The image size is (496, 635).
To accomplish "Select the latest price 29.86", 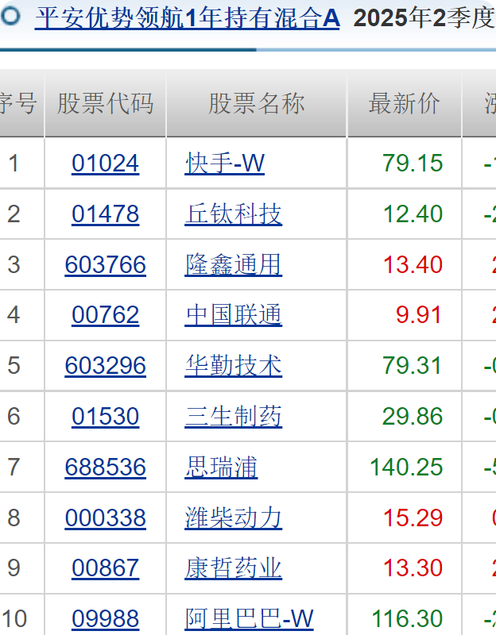I will (413, 416).
